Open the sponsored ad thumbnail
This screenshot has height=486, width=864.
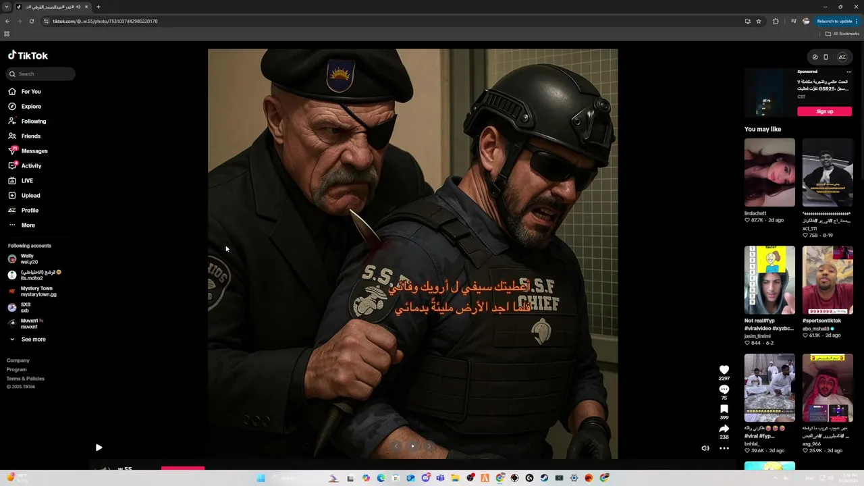[x=768, y=92]
